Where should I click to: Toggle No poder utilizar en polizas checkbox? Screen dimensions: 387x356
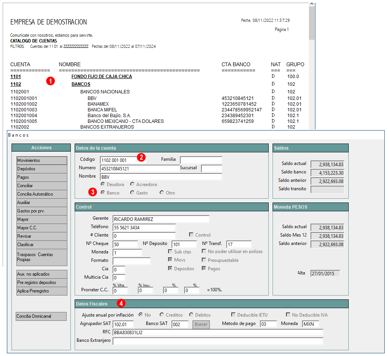[204, 251]
